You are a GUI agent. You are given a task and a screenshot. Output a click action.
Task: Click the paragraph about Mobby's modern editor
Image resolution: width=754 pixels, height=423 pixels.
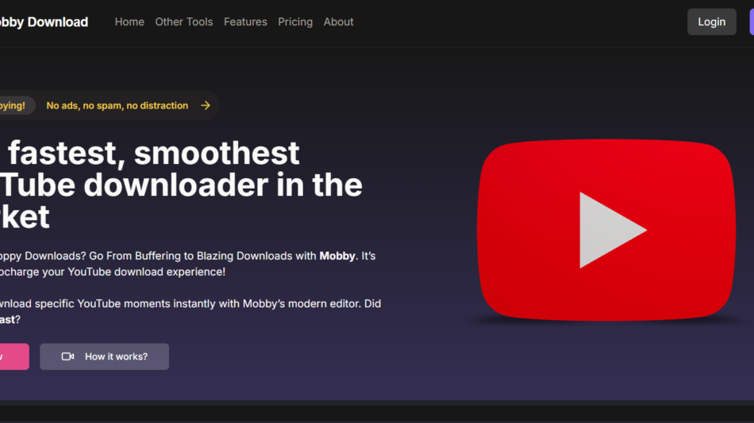[x=190, y=311]
